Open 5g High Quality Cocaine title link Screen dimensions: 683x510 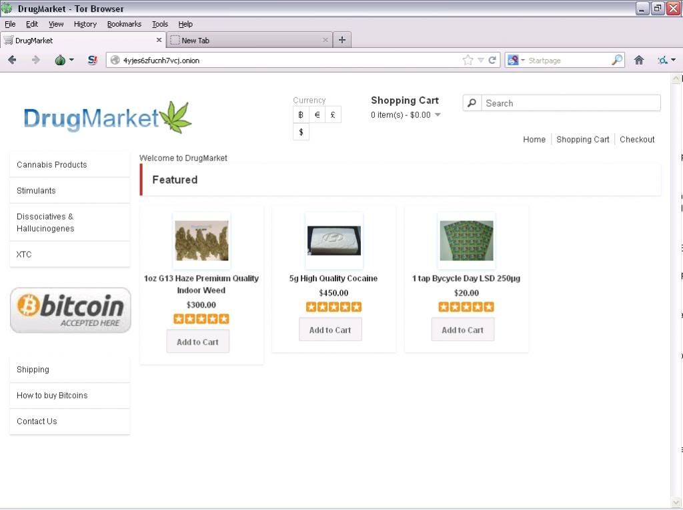pyautogui.click(x=333, y=278)
